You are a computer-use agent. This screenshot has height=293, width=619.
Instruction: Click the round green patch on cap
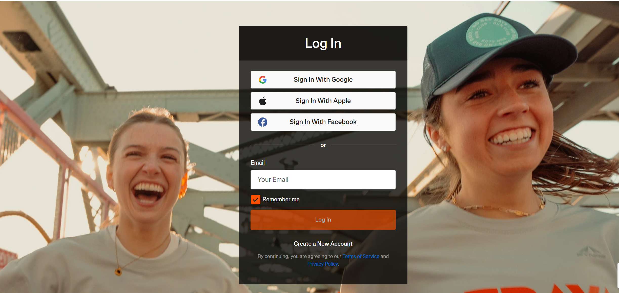click(491, 32)
